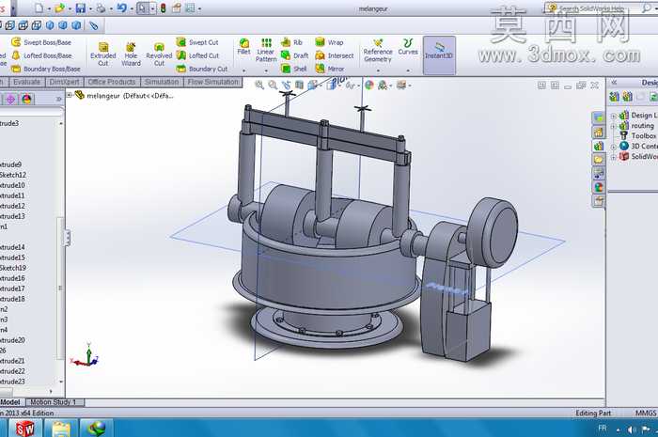This screenshot has width=658, height=437.
Task: Select the Boundary Boss/Base tool
Action: (x=46, y=69)
